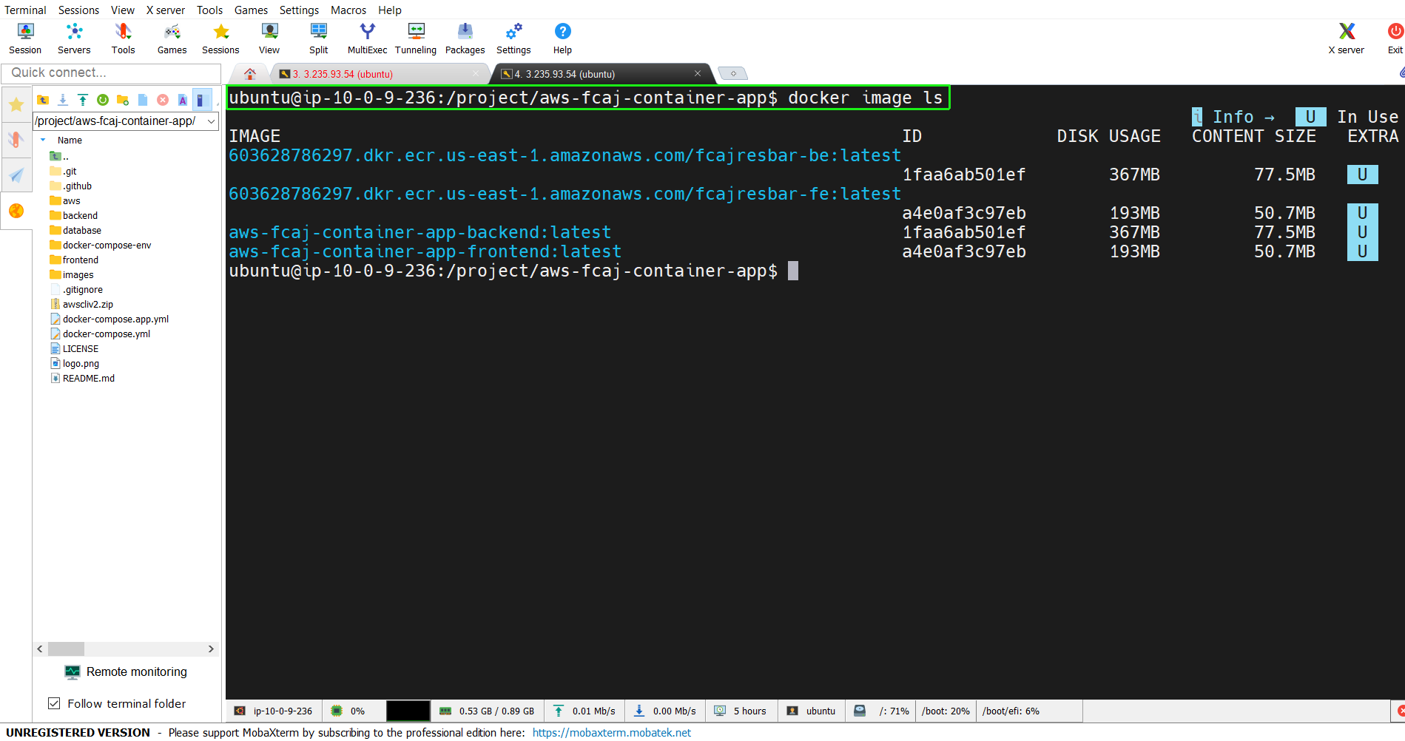
Task: Toggle the Follow terminal folder checkbox
Action: pos(54,703)
